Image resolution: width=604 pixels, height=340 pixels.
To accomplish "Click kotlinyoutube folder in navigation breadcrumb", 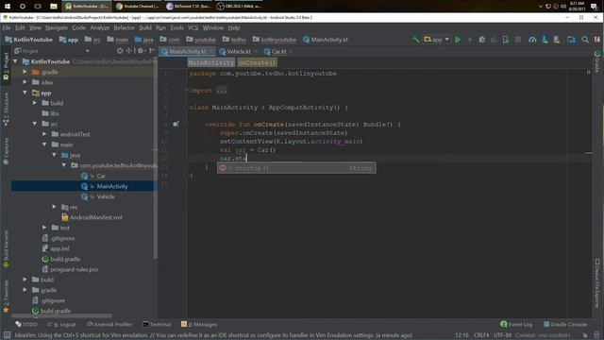I will (275, 40).
